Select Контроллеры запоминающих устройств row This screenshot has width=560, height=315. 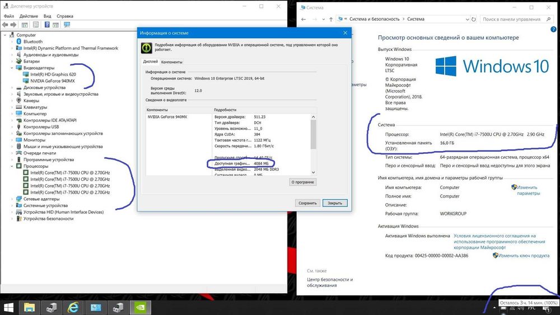(63, 133)
